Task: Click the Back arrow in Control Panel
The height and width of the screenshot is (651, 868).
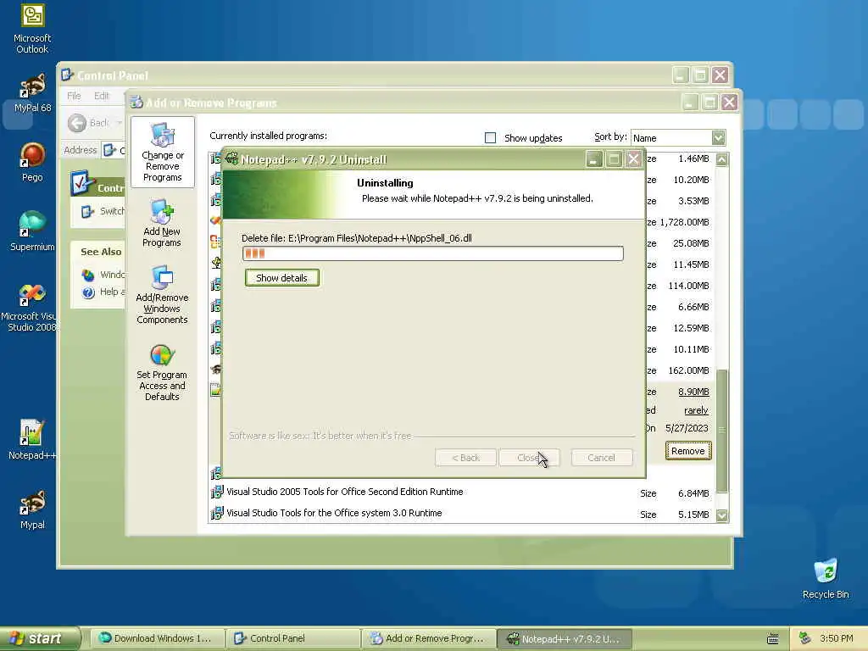Action: pos(77,122)
